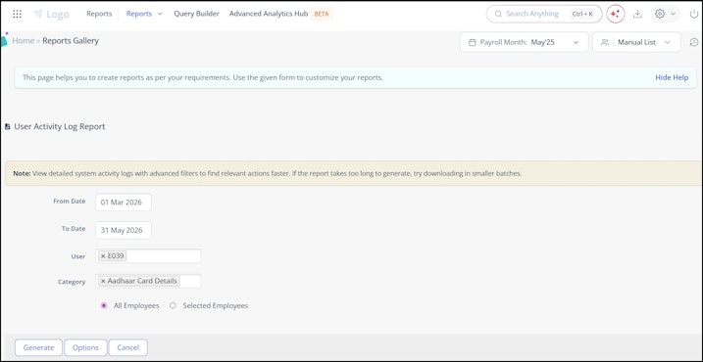The width and height of the screenshot is (703, 362).
Task: Open the history clock icon
Action: pos(693,42)
